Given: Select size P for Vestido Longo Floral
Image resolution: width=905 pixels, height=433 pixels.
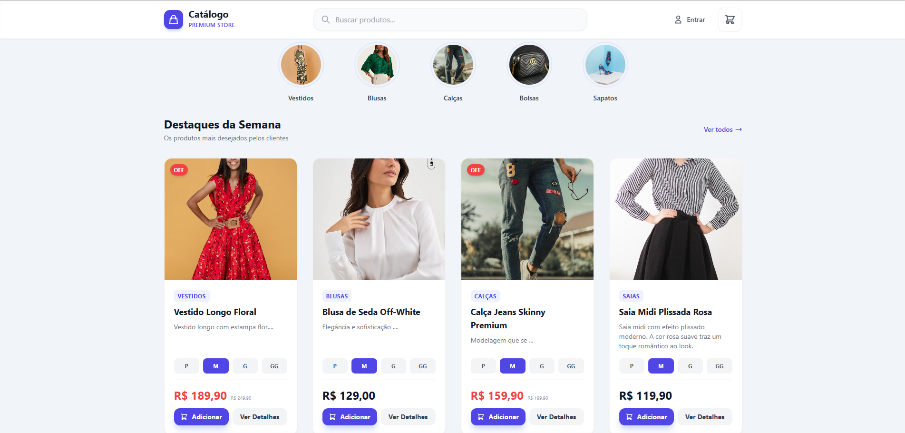Looking at the screenshot, I should pos(186,366).
